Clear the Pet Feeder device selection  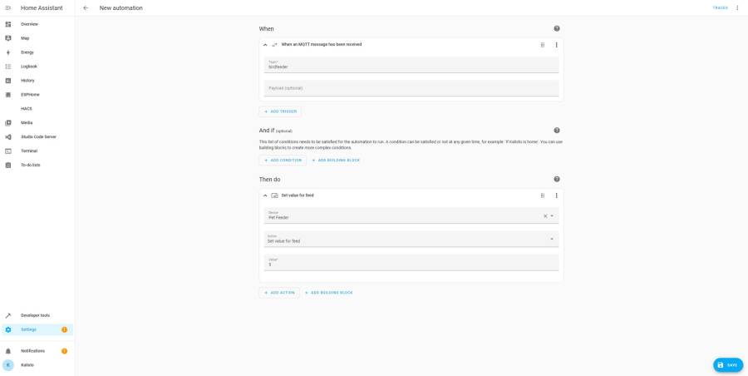click(x=545, y=216)
